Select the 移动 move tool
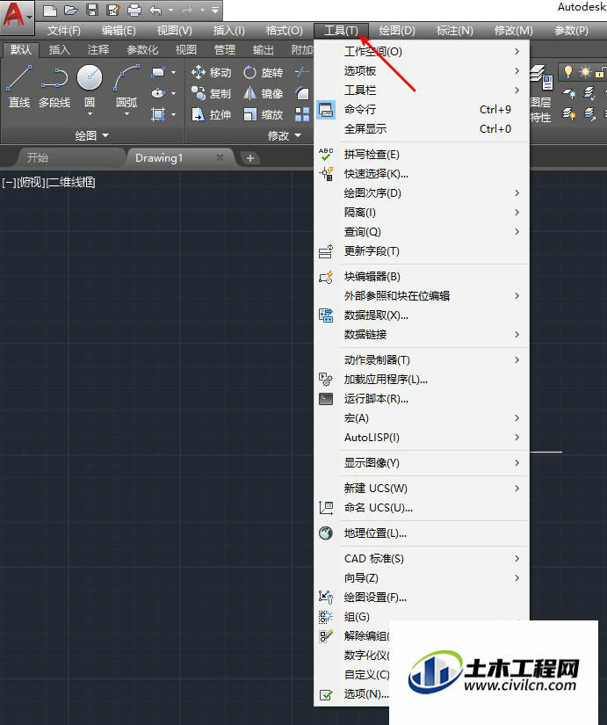Image resolution: width=607 pixels, height=725 pixels. pos(211,72)
